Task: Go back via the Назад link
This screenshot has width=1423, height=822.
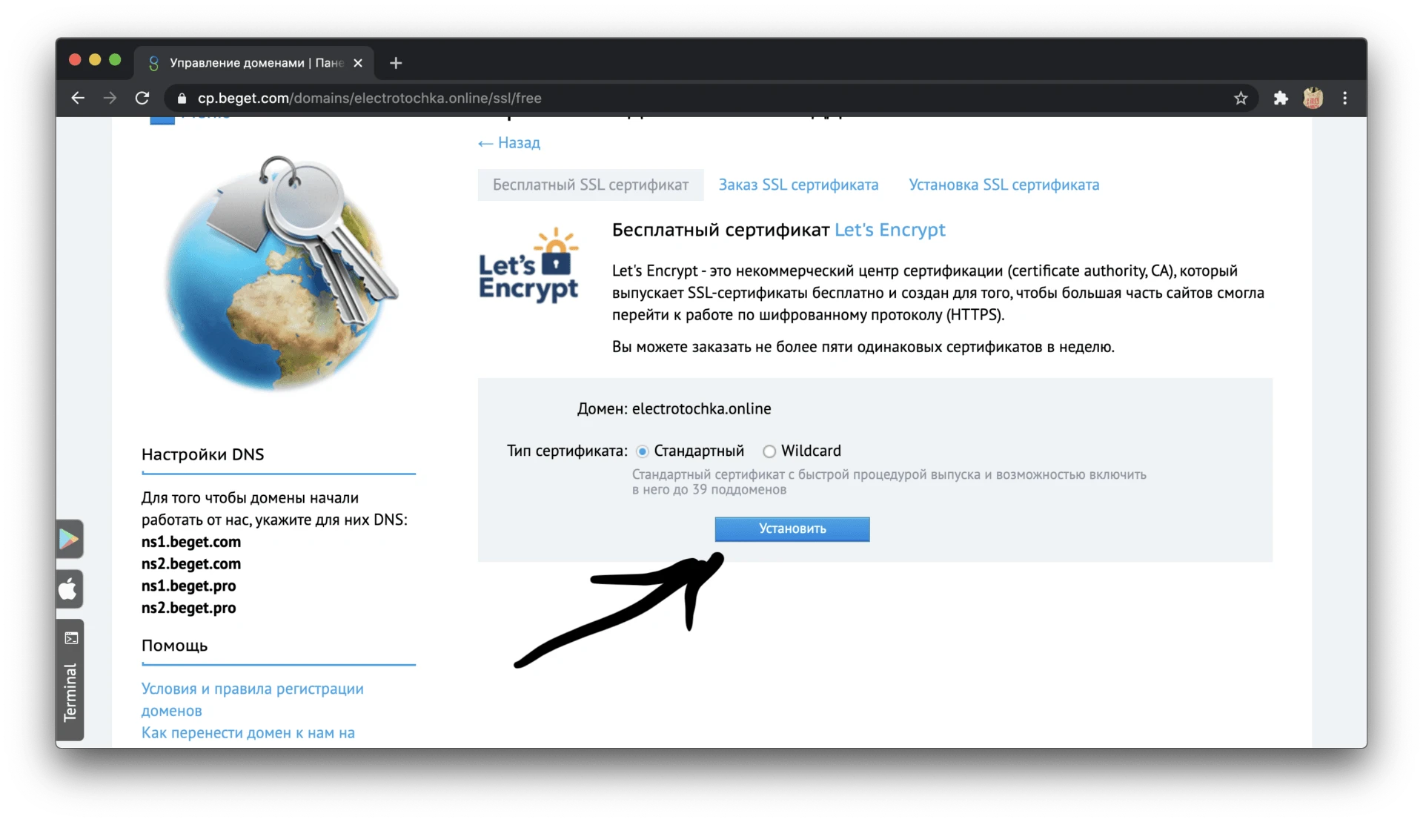Action: point(509,142)
